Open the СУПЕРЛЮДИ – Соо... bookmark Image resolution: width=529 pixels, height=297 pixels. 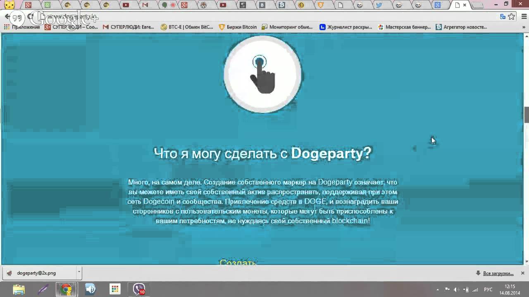coord(71,27)
